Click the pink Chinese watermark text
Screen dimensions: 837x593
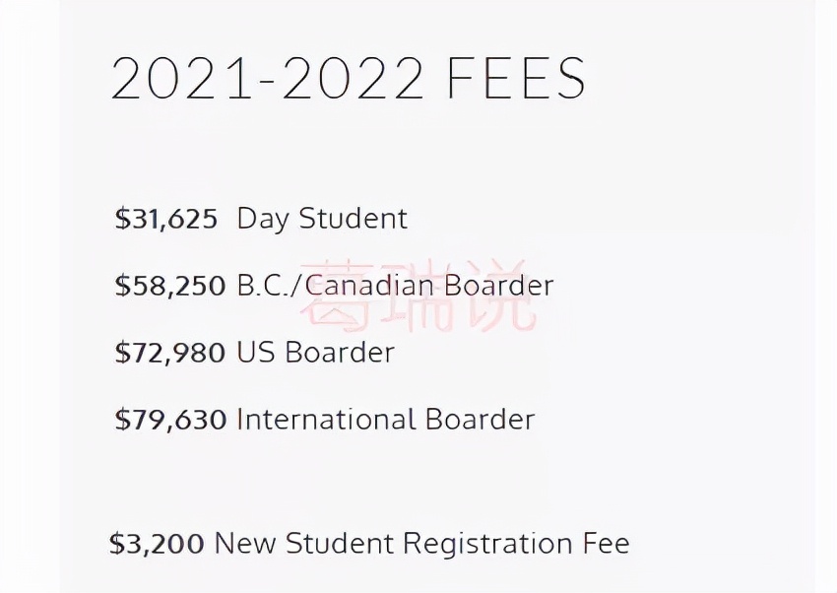418,296
